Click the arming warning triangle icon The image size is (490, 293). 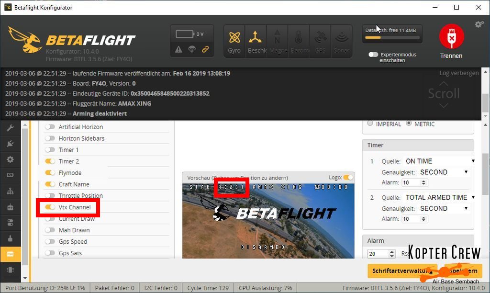(178, 49)
